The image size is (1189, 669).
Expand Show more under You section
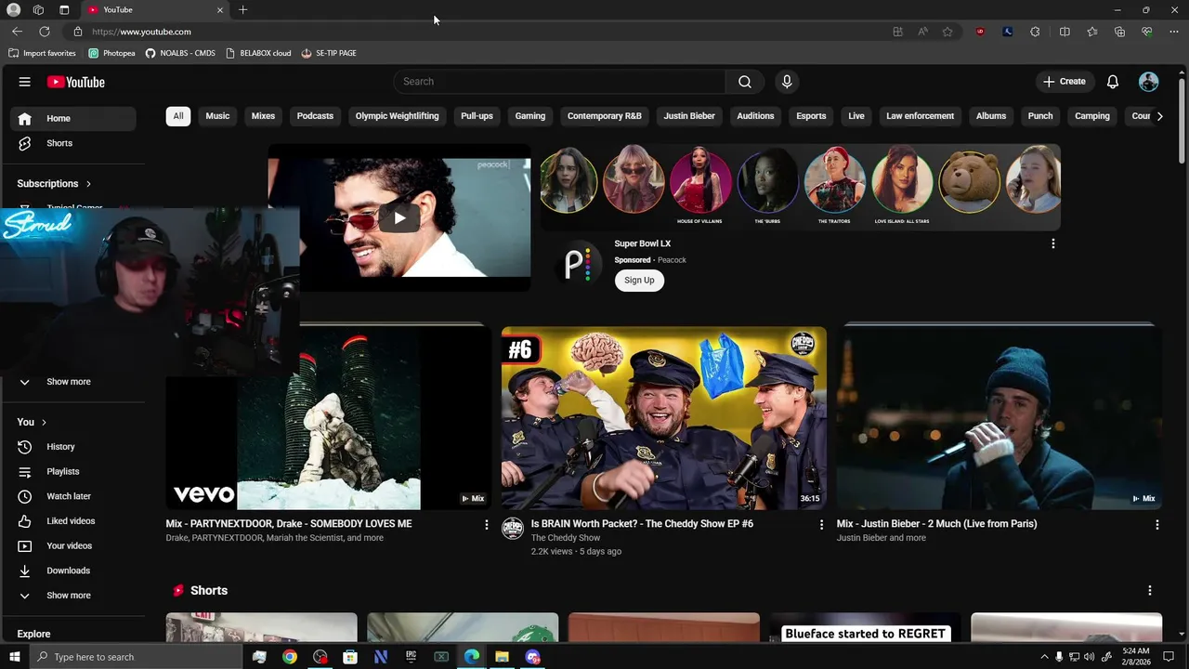(72, 596)
